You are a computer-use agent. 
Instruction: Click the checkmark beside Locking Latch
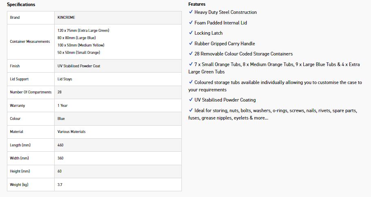click(x=191, y=33)
